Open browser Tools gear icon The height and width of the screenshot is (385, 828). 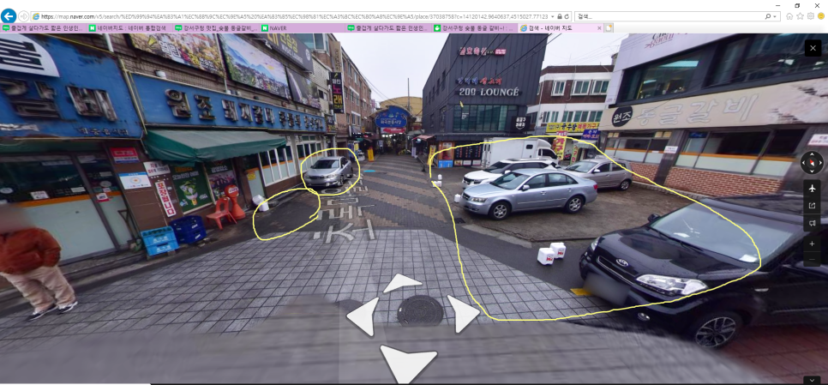(x=811, y=16)
